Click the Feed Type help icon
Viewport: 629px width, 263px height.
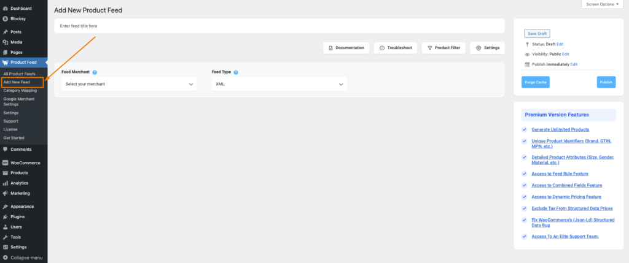coord(236,72)
